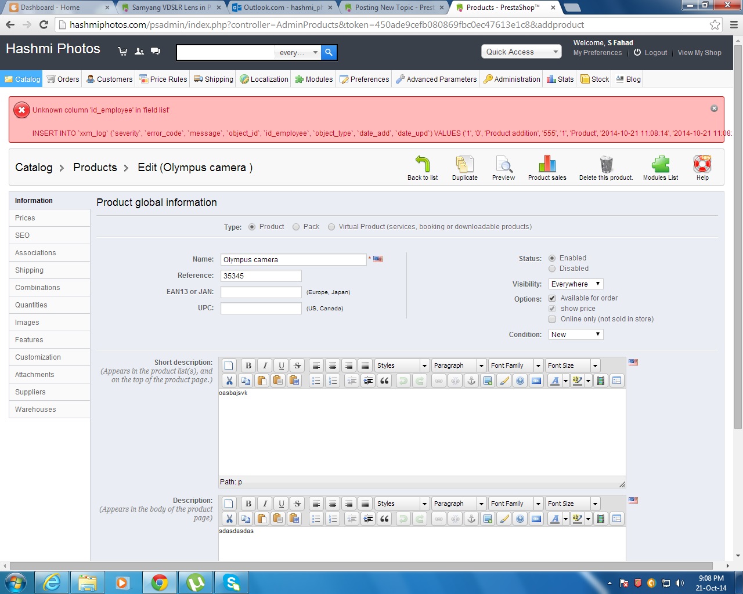Toggle the Available for order checkbox
Screen dimensions: 743x594
(552, 298)
